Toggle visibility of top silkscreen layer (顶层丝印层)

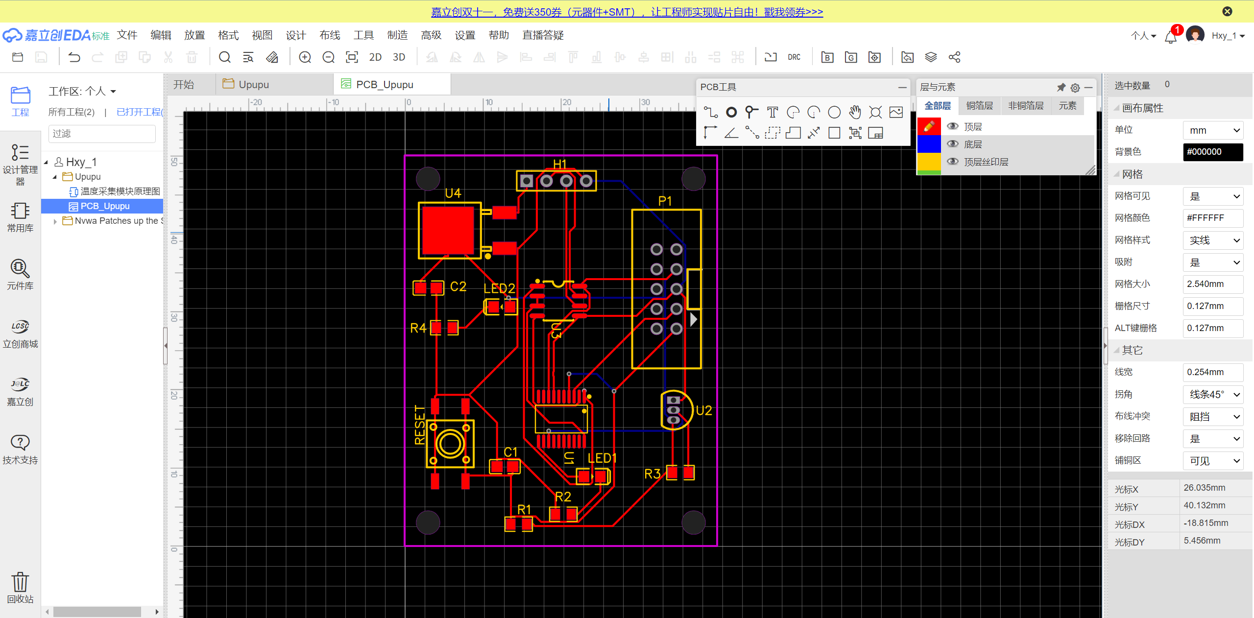point(952,162)
